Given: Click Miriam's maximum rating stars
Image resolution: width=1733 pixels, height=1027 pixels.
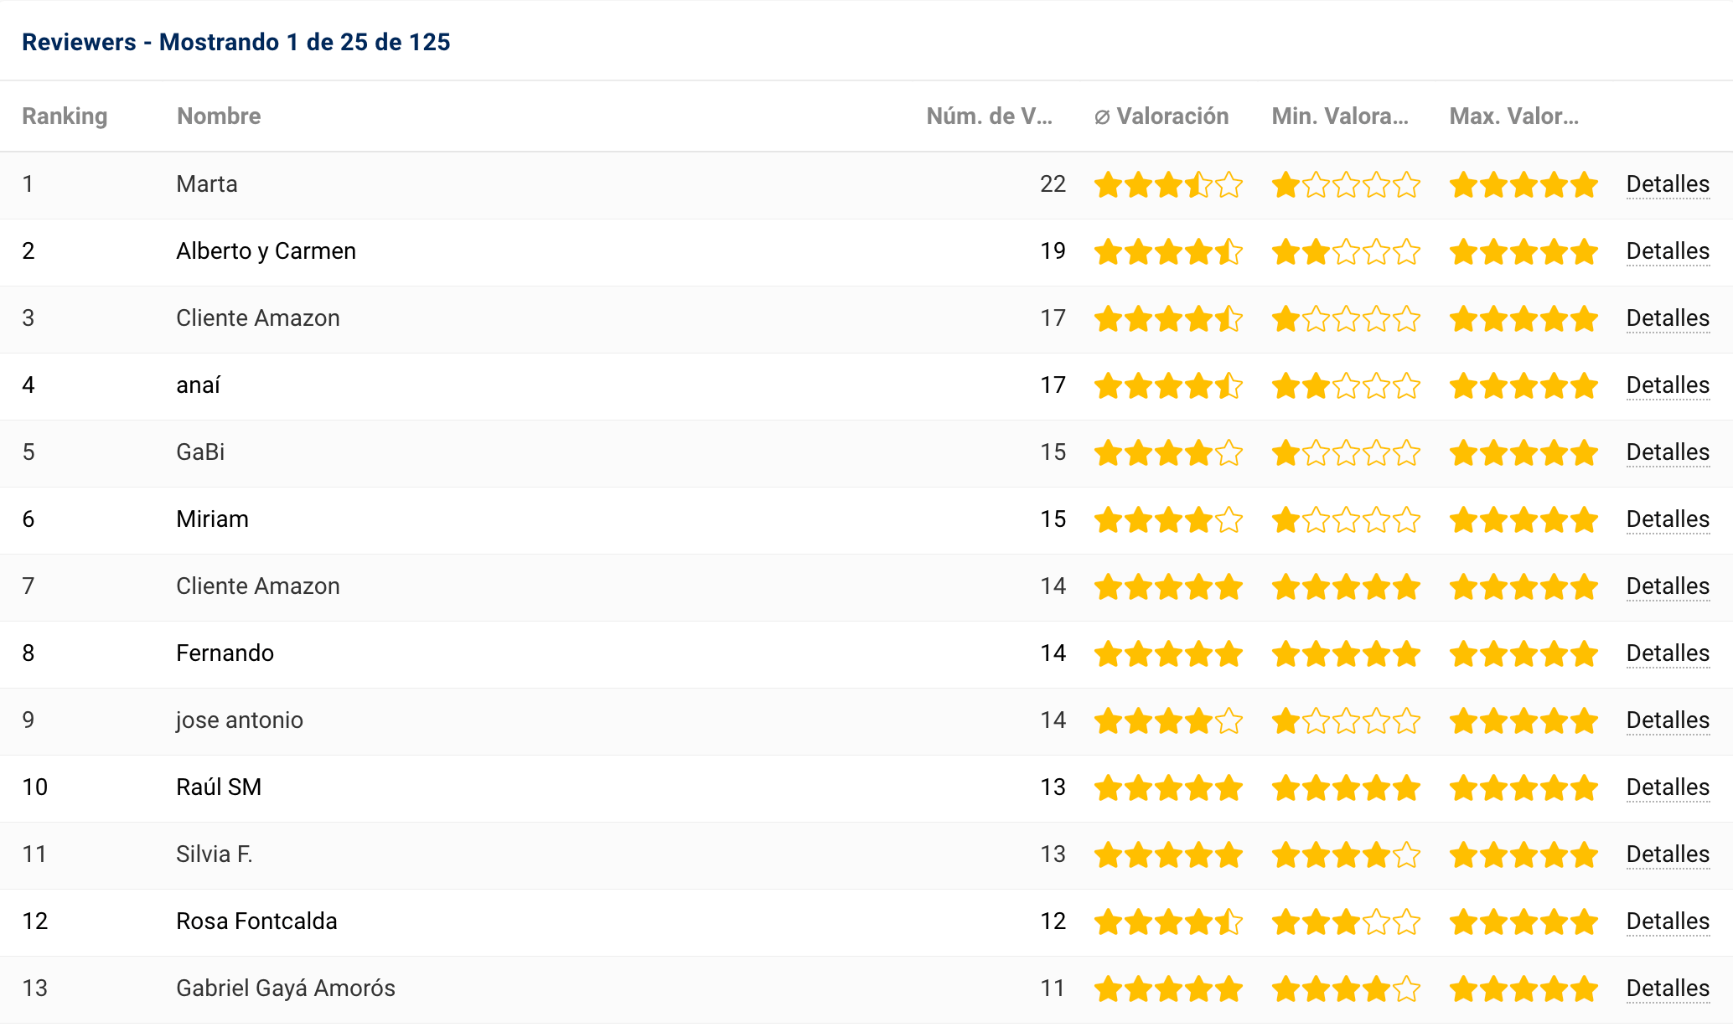Looking at the screenshot, I should point(1523,519).
